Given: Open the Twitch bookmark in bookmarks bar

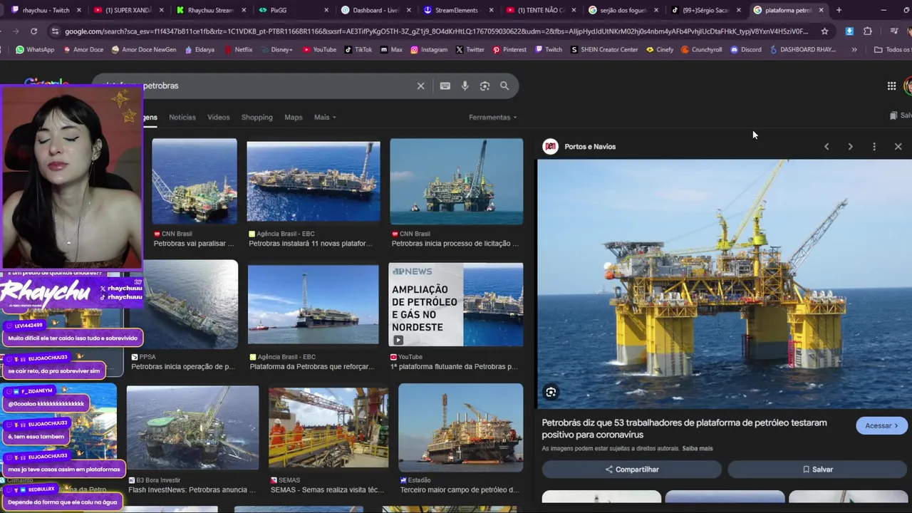Looking at the screenshot, I should pos(548,50).
